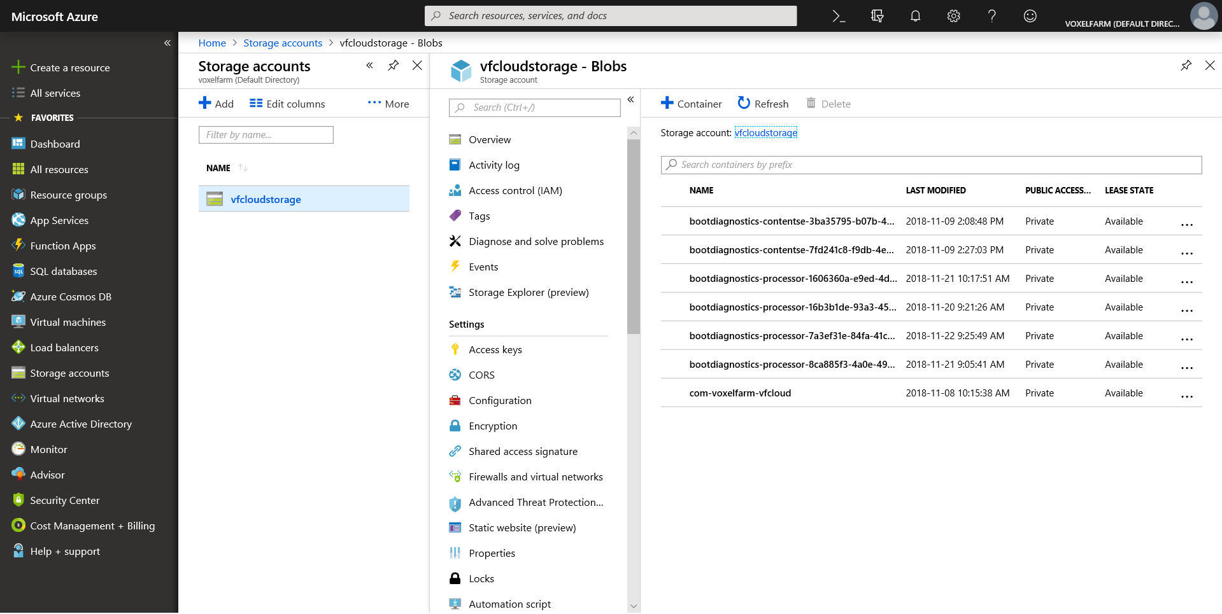Open directory and subscription filter icon
This screenshot has width=1222, height=614.
[x=877, y=16]
